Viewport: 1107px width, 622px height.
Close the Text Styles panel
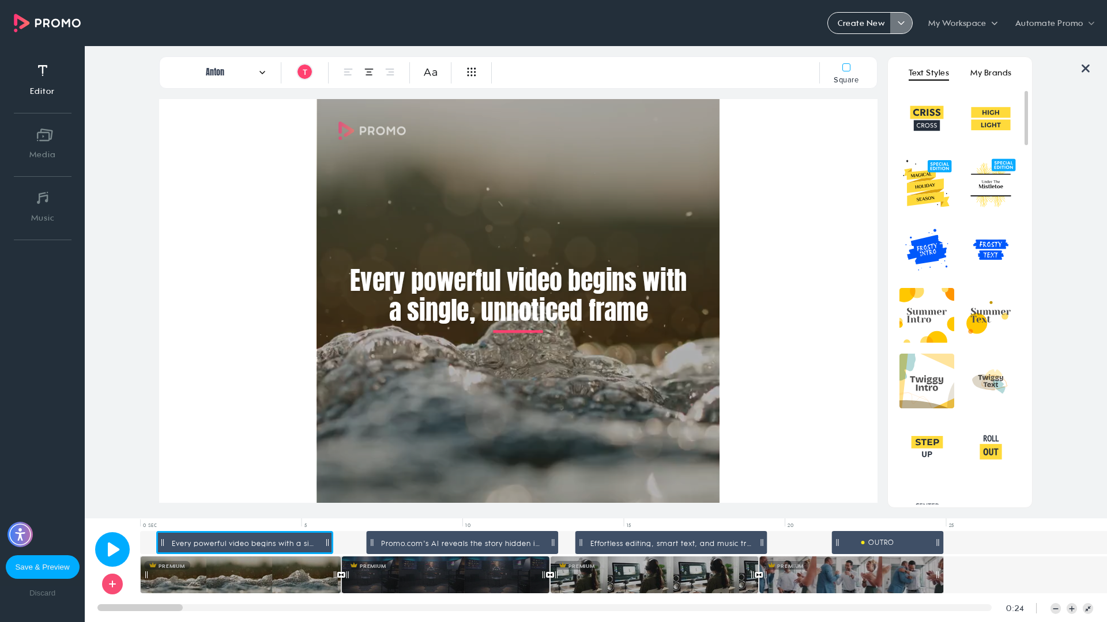pyautogui.click(x=1086, y=69)
